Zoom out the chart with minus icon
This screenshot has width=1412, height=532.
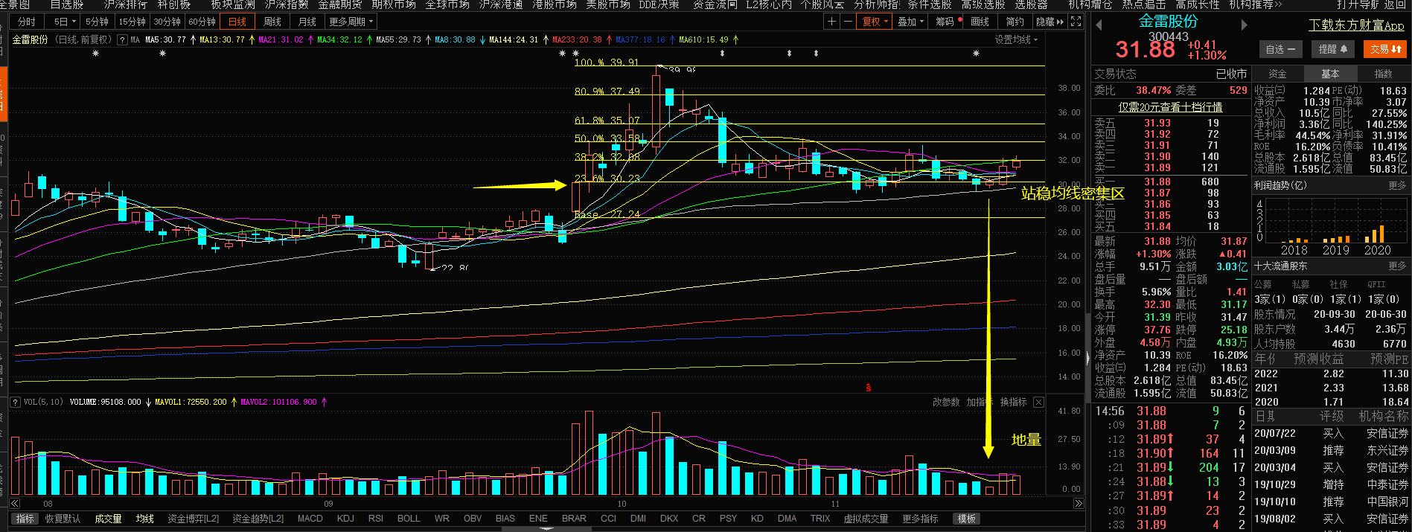[847, 22]
